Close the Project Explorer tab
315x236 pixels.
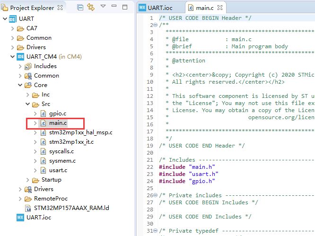tap(60, 8)
